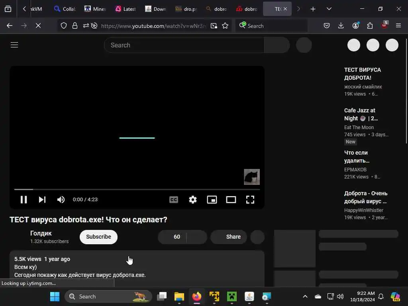Open suggested video Cafe Jazz at Night
This screenshot has width=408, height=306.
pos(361,114)
